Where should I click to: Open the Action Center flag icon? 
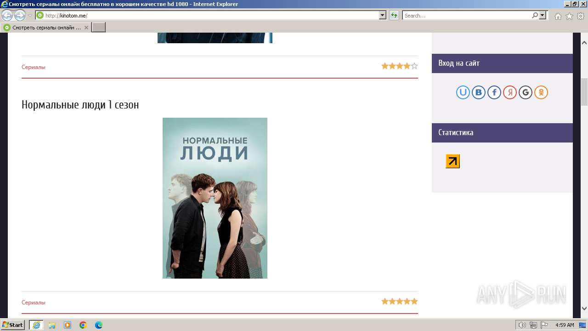point(544,325)
